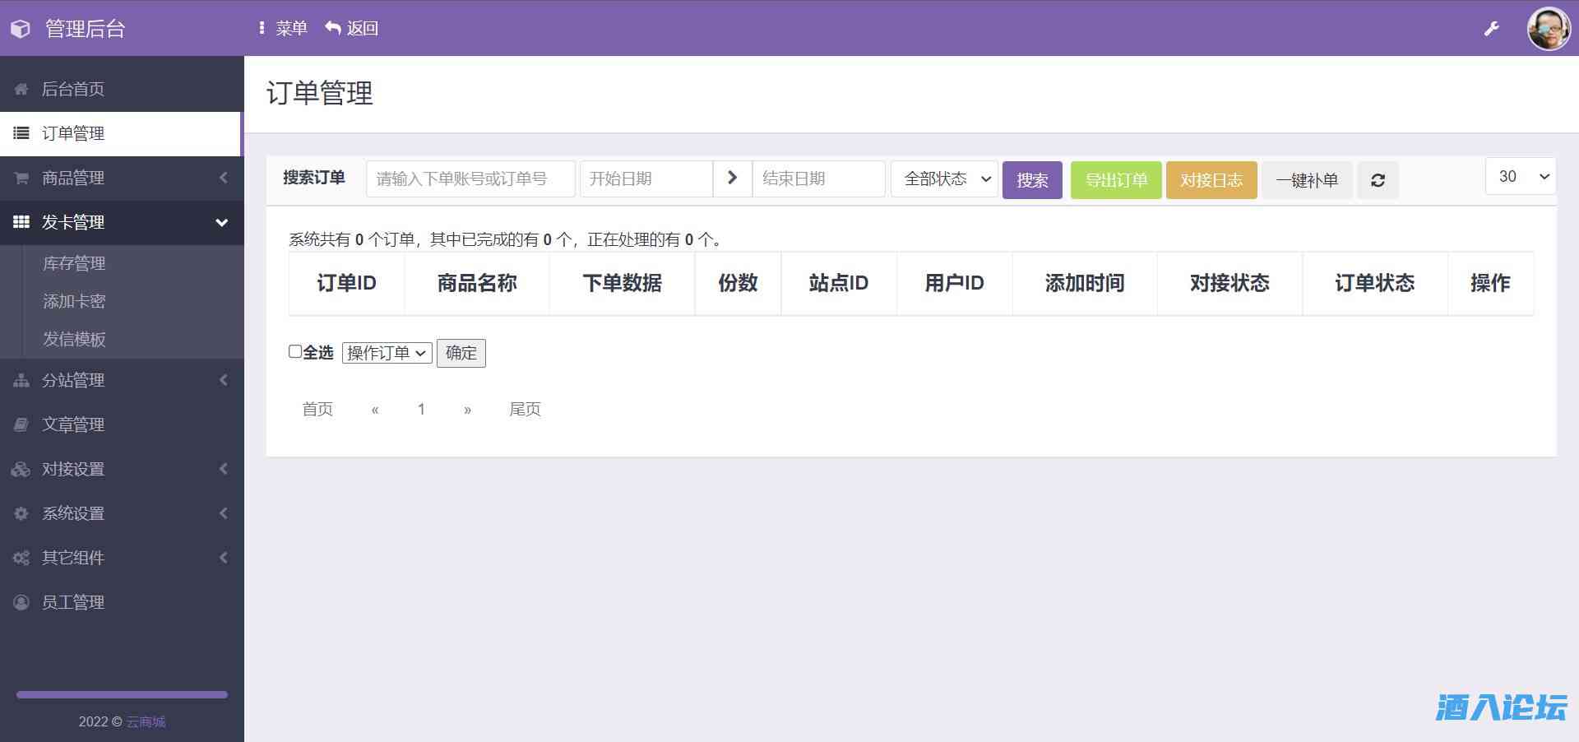Select 员工管理 in the sidebar

pyautogui.click(x=73, y=602)
